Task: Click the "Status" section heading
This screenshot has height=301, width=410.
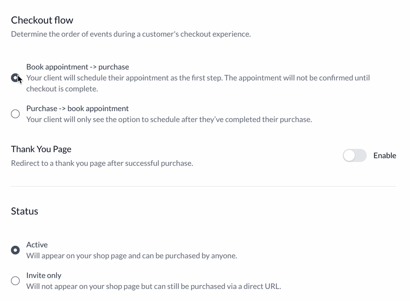Action: pyautogui.click(x=25, y=211)
